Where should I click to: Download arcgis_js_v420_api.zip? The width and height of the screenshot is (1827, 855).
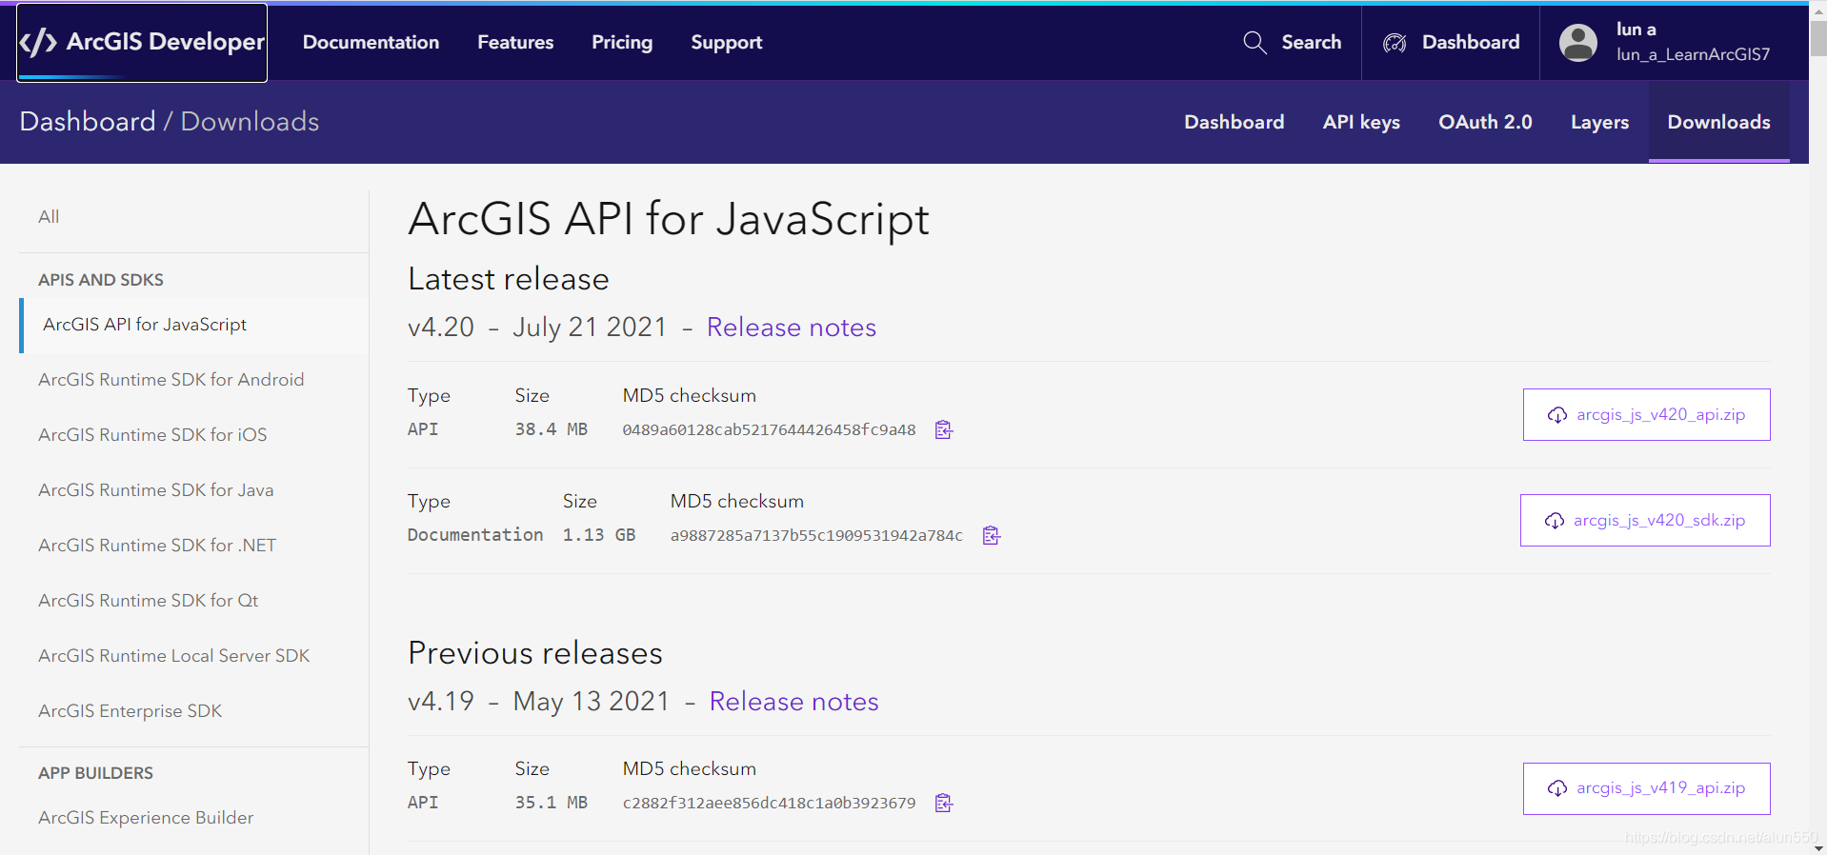pos(1646,414)
